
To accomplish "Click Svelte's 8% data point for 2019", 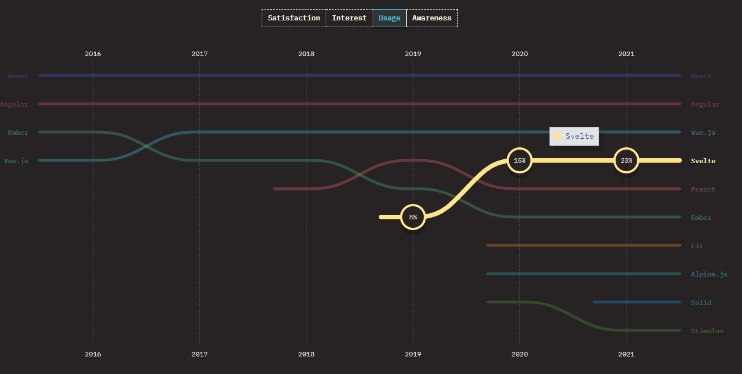I will (413, 217).
